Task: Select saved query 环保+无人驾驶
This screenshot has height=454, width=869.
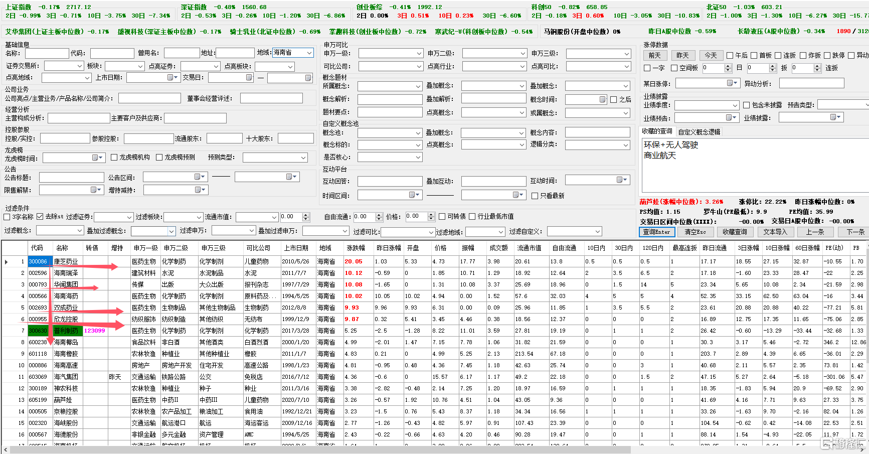Action: (x=671, y=145)
